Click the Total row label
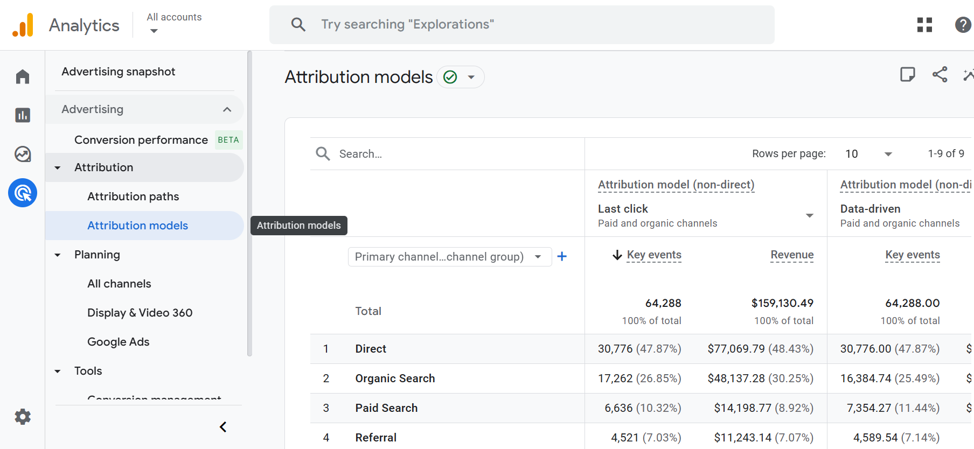 [368, 311]
